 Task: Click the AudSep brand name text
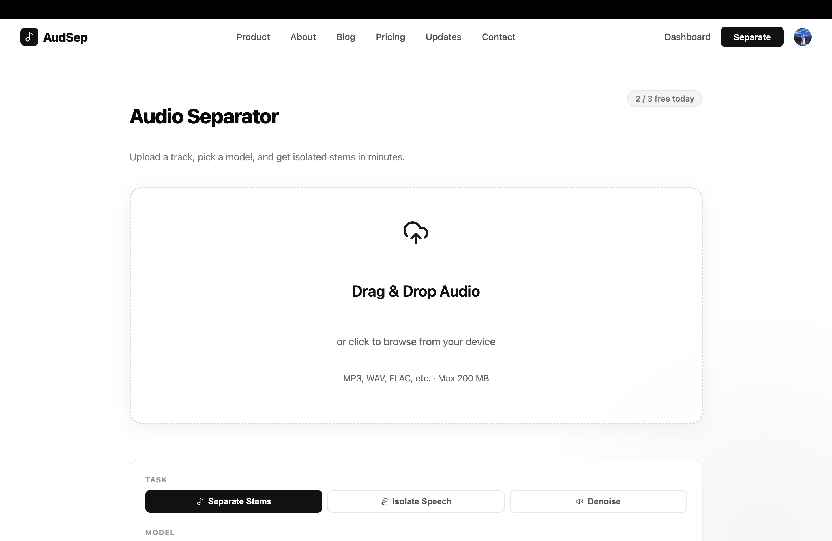tap(65, 37)
